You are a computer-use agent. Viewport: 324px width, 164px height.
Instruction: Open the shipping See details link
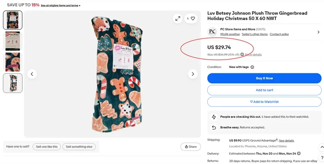[286, 141]
